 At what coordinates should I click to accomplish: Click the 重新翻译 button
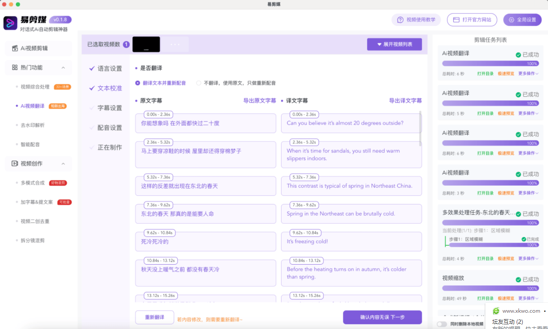[154, 317]
